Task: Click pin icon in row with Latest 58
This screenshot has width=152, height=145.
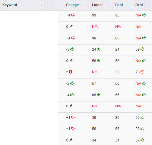Action: tap(71, 61)
